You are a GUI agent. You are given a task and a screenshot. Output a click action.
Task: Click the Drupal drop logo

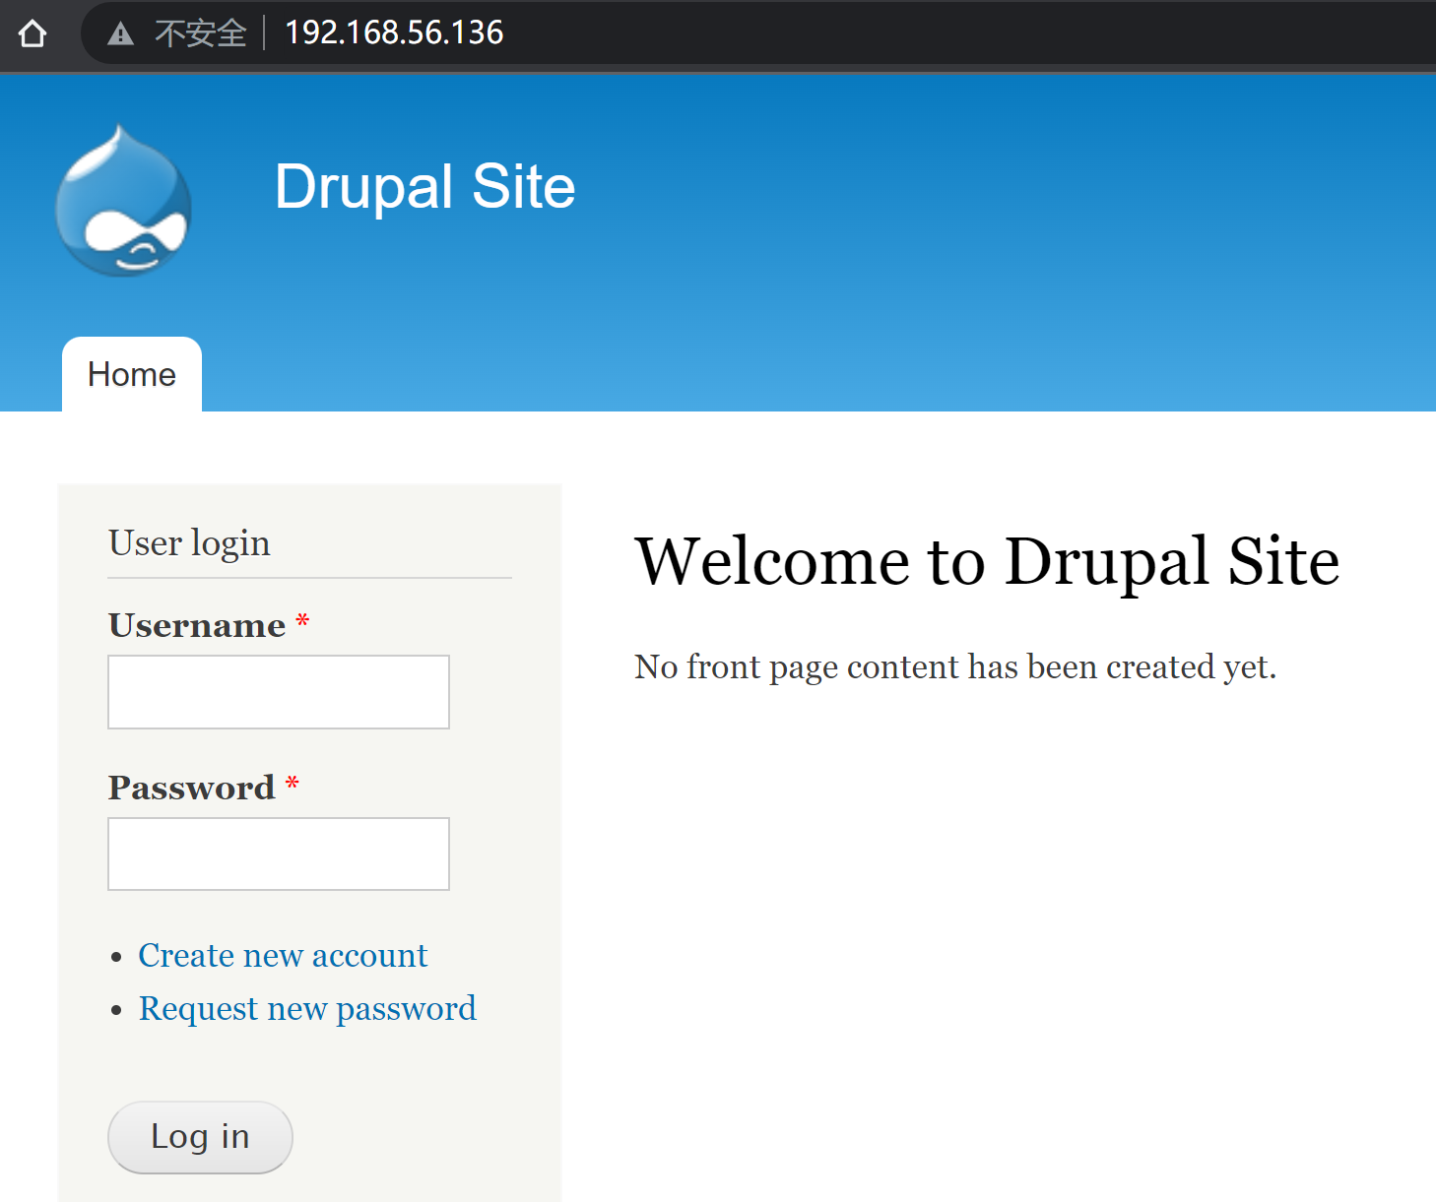(123, 200)
